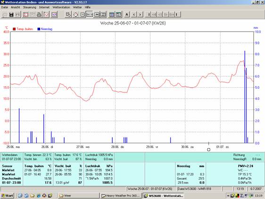Expand the Steuerung menu
This screenshot has width=265, height=199.
(30, 7)
